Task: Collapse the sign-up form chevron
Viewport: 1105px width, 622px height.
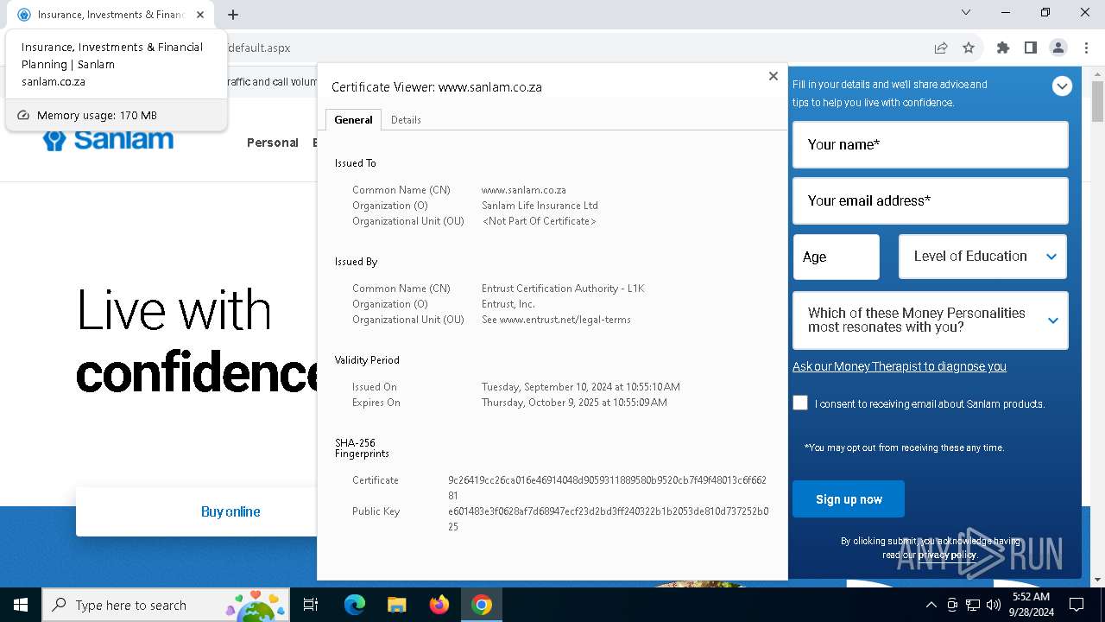Action: click(1062, 86)
